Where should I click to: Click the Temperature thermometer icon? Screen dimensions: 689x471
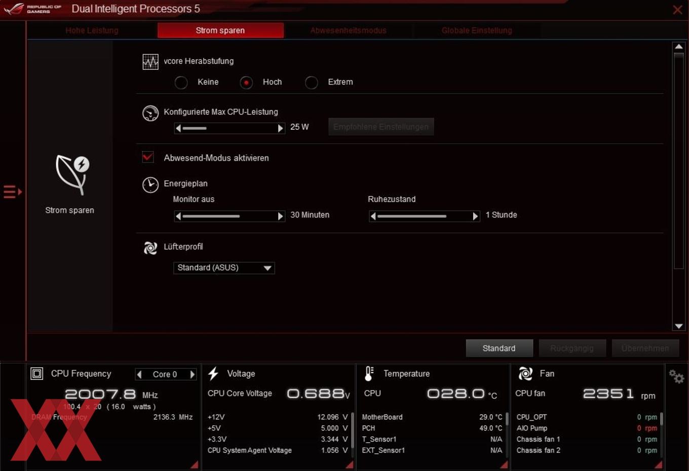[369, 374]
